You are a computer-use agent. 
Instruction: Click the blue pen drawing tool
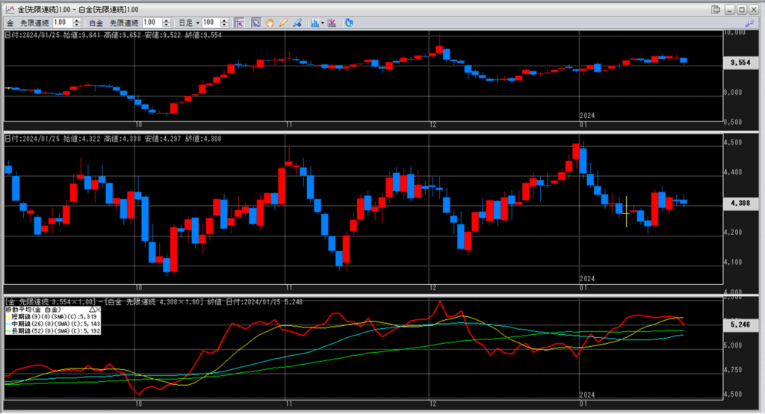(x=297, y=23)
